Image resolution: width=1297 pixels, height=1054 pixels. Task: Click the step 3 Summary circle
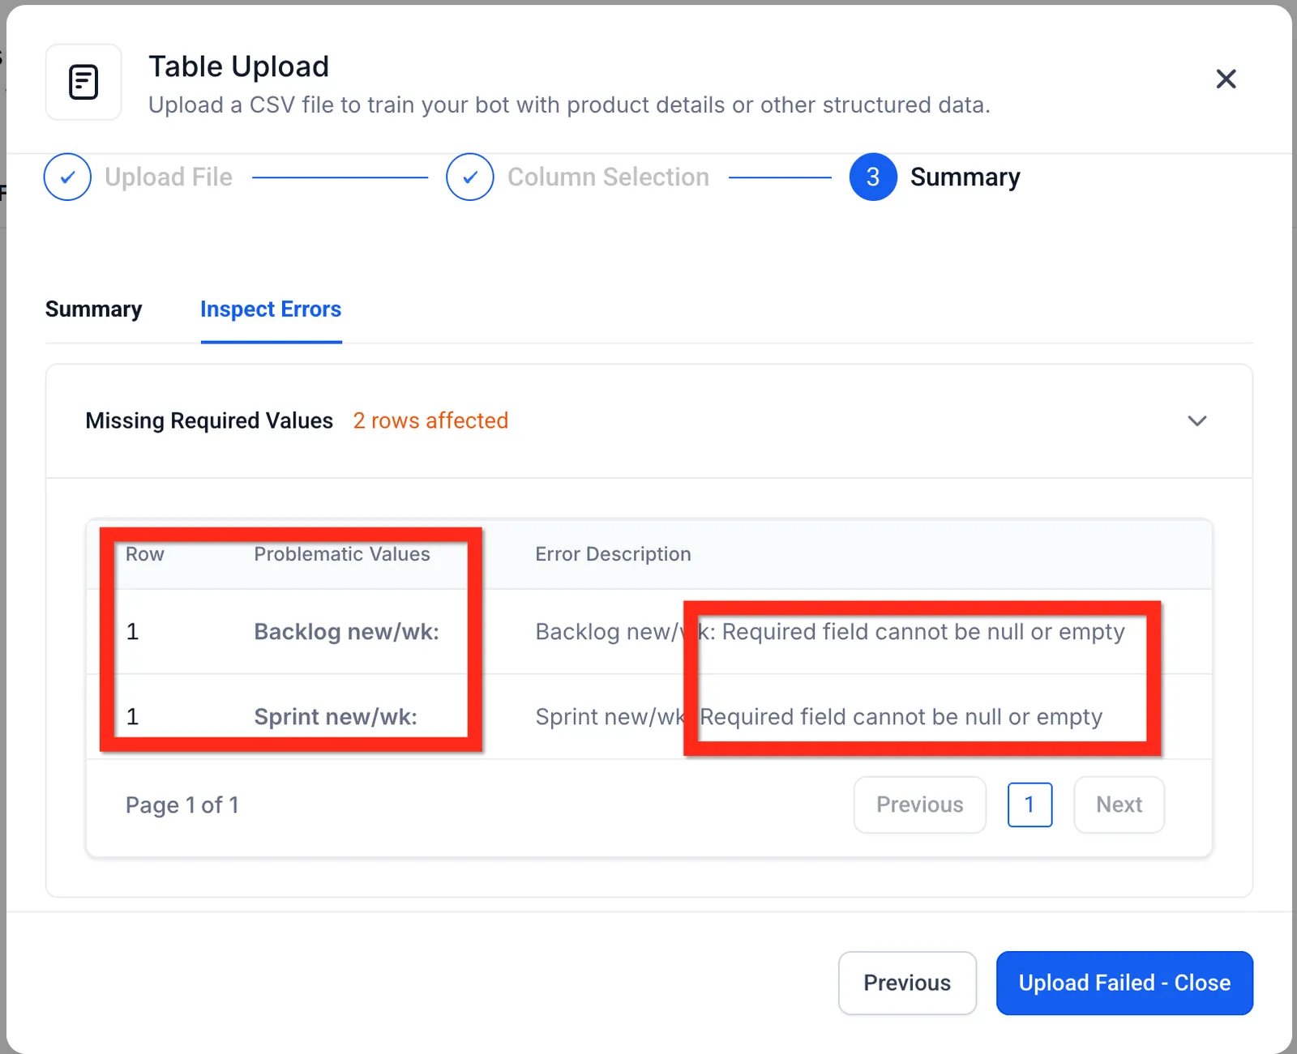[873, 177]
